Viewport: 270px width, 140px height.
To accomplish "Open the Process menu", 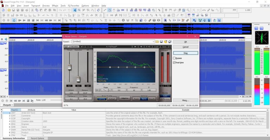I will [x=46, y=6].
